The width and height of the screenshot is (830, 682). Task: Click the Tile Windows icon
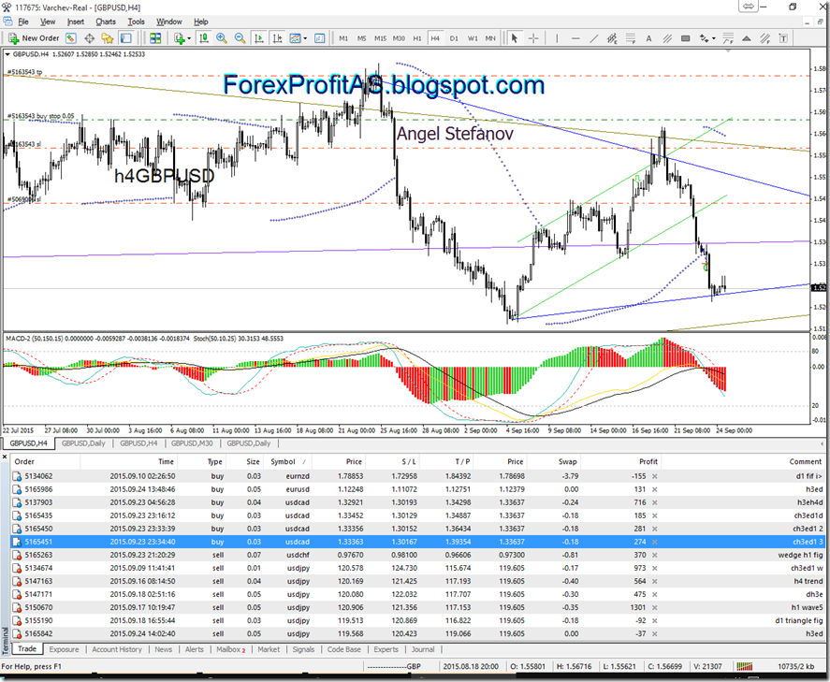[x=155, y=38]
